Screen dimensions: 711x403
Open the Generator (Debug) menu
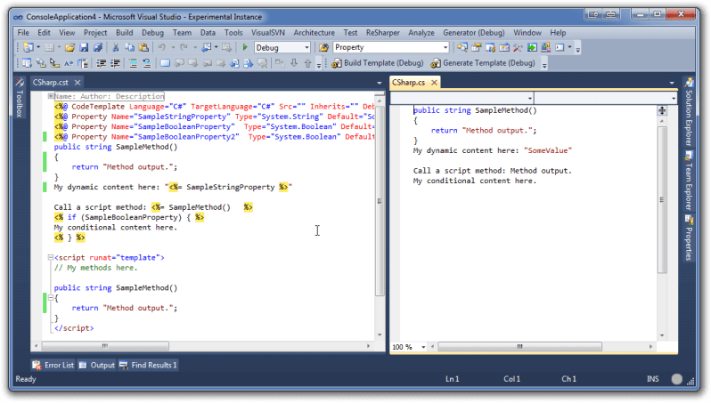(473, 33)
